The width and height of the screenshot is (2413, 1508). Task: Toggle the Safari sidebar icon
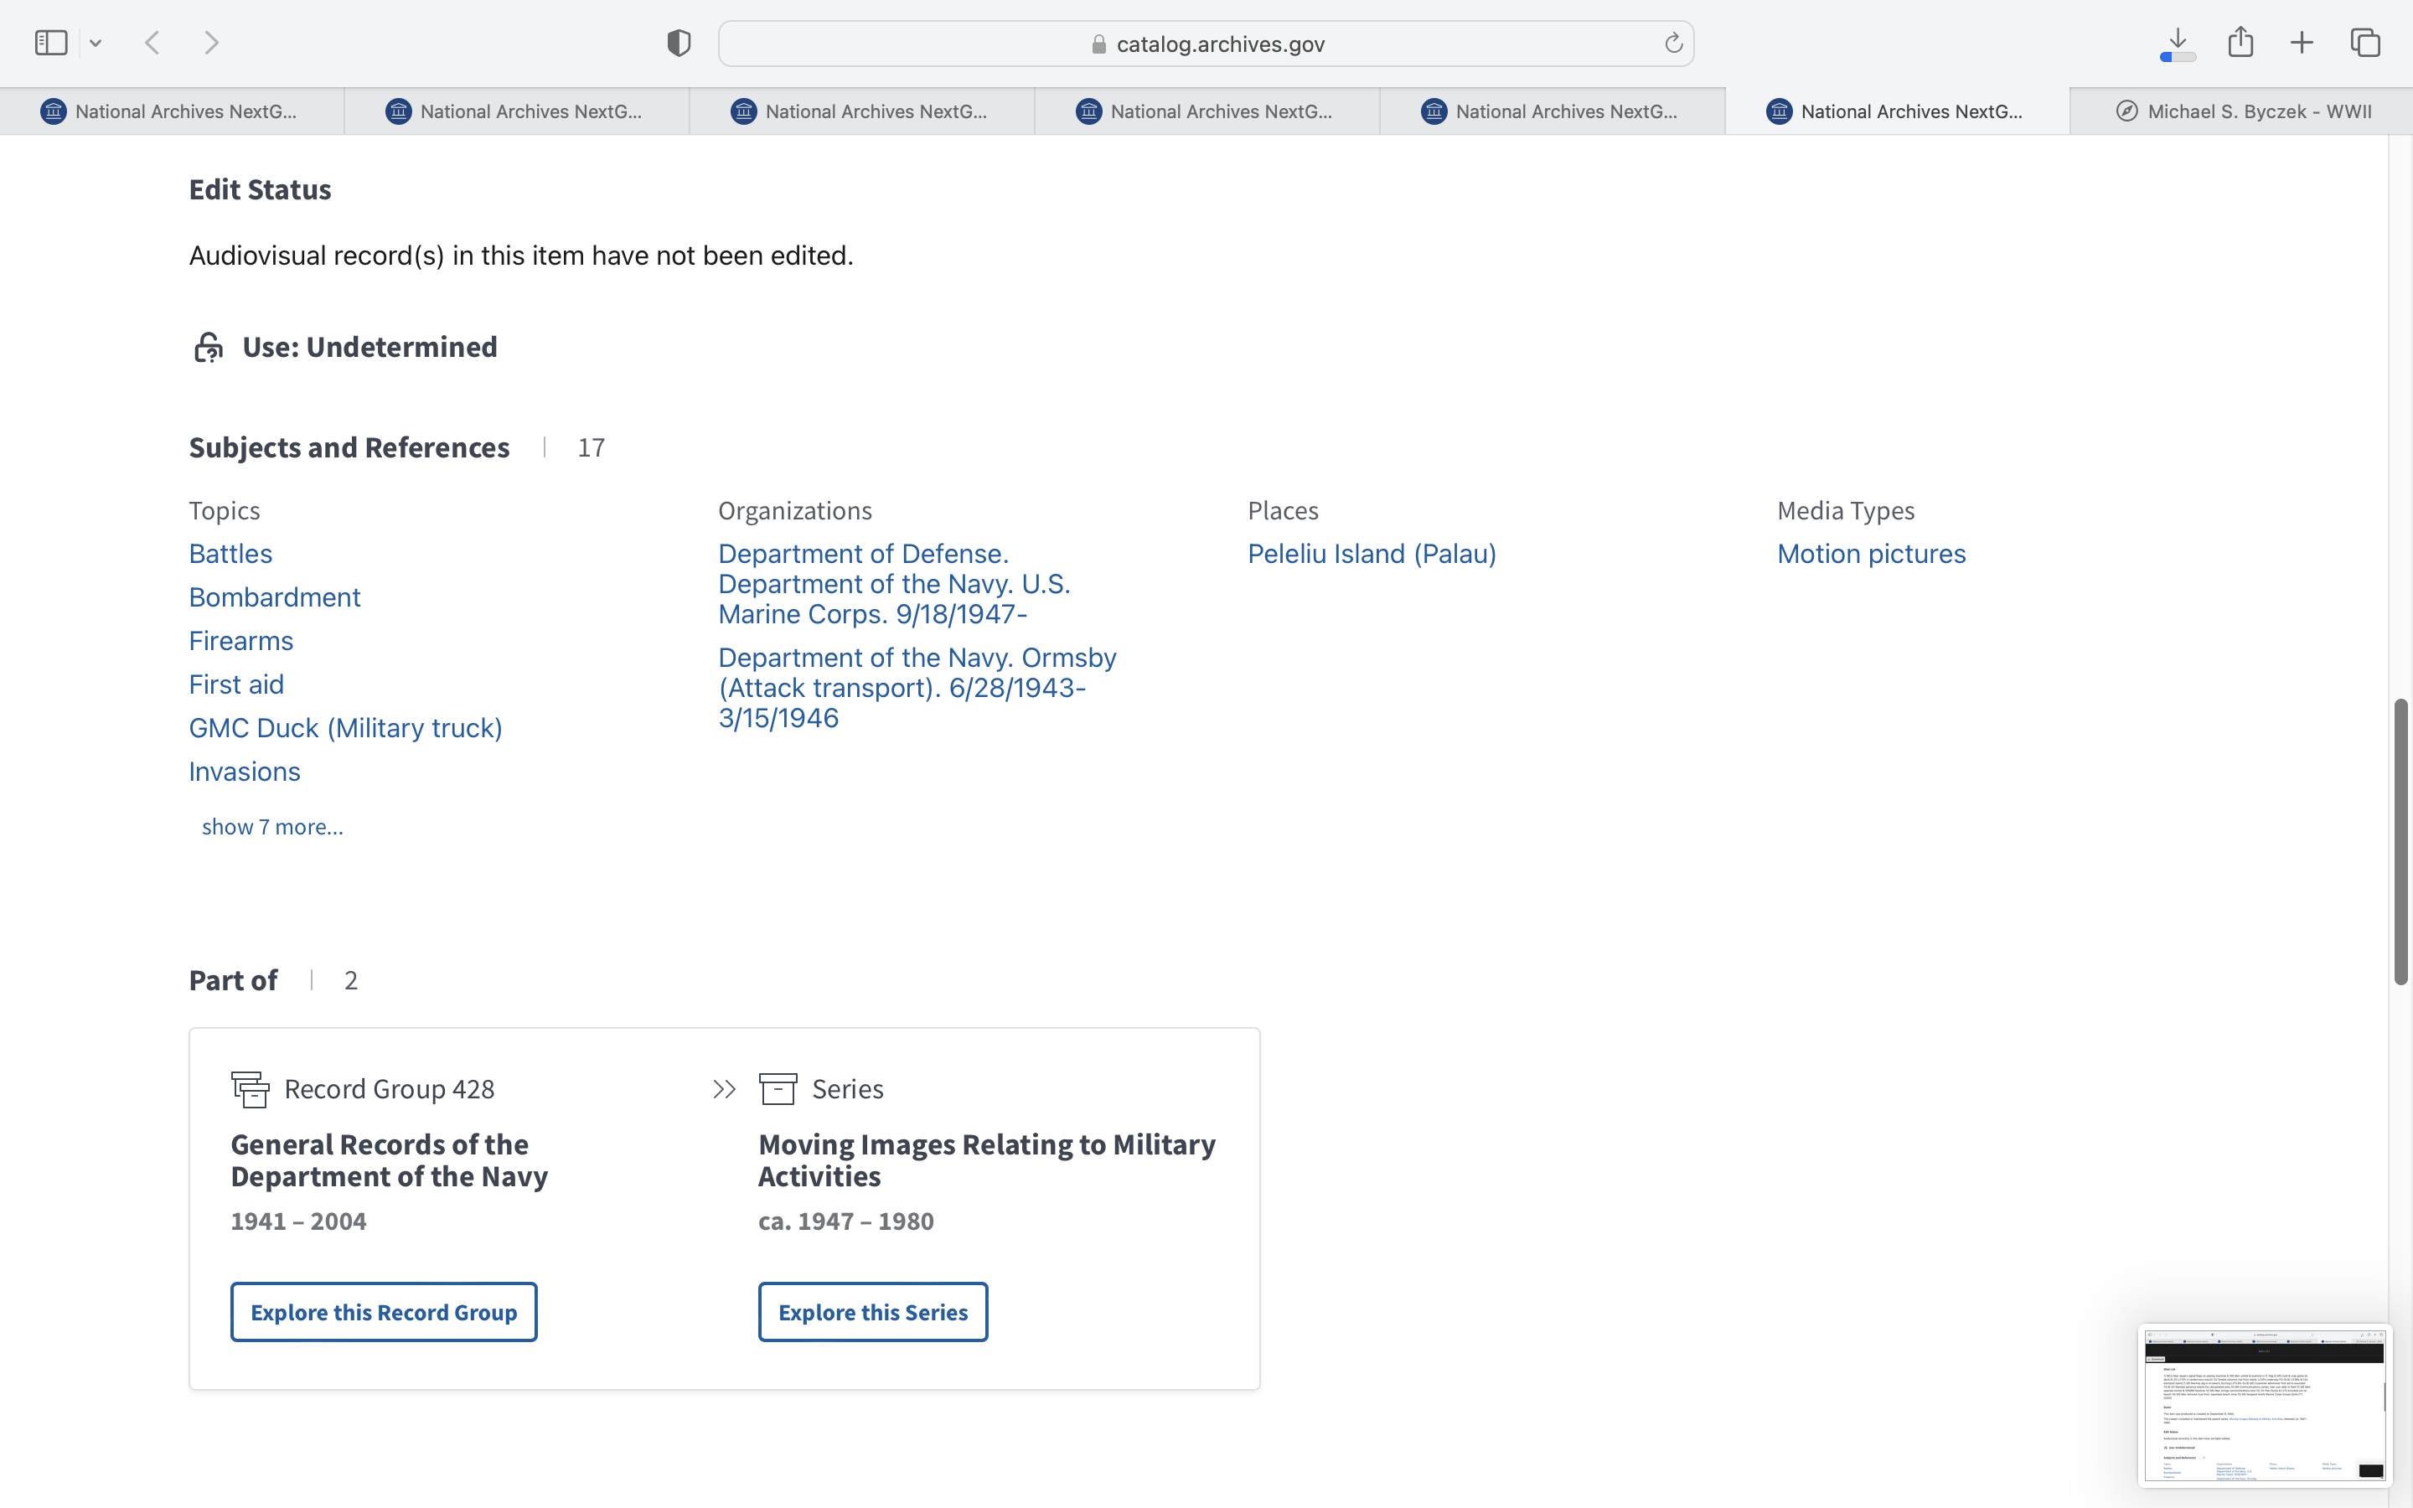tap(51, 43)
